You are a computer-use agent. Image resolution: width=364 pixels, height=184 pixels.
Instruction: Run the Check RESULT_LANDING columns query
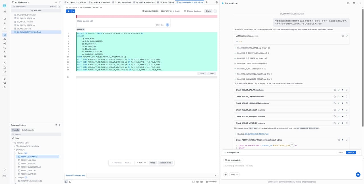pos(342,97)
